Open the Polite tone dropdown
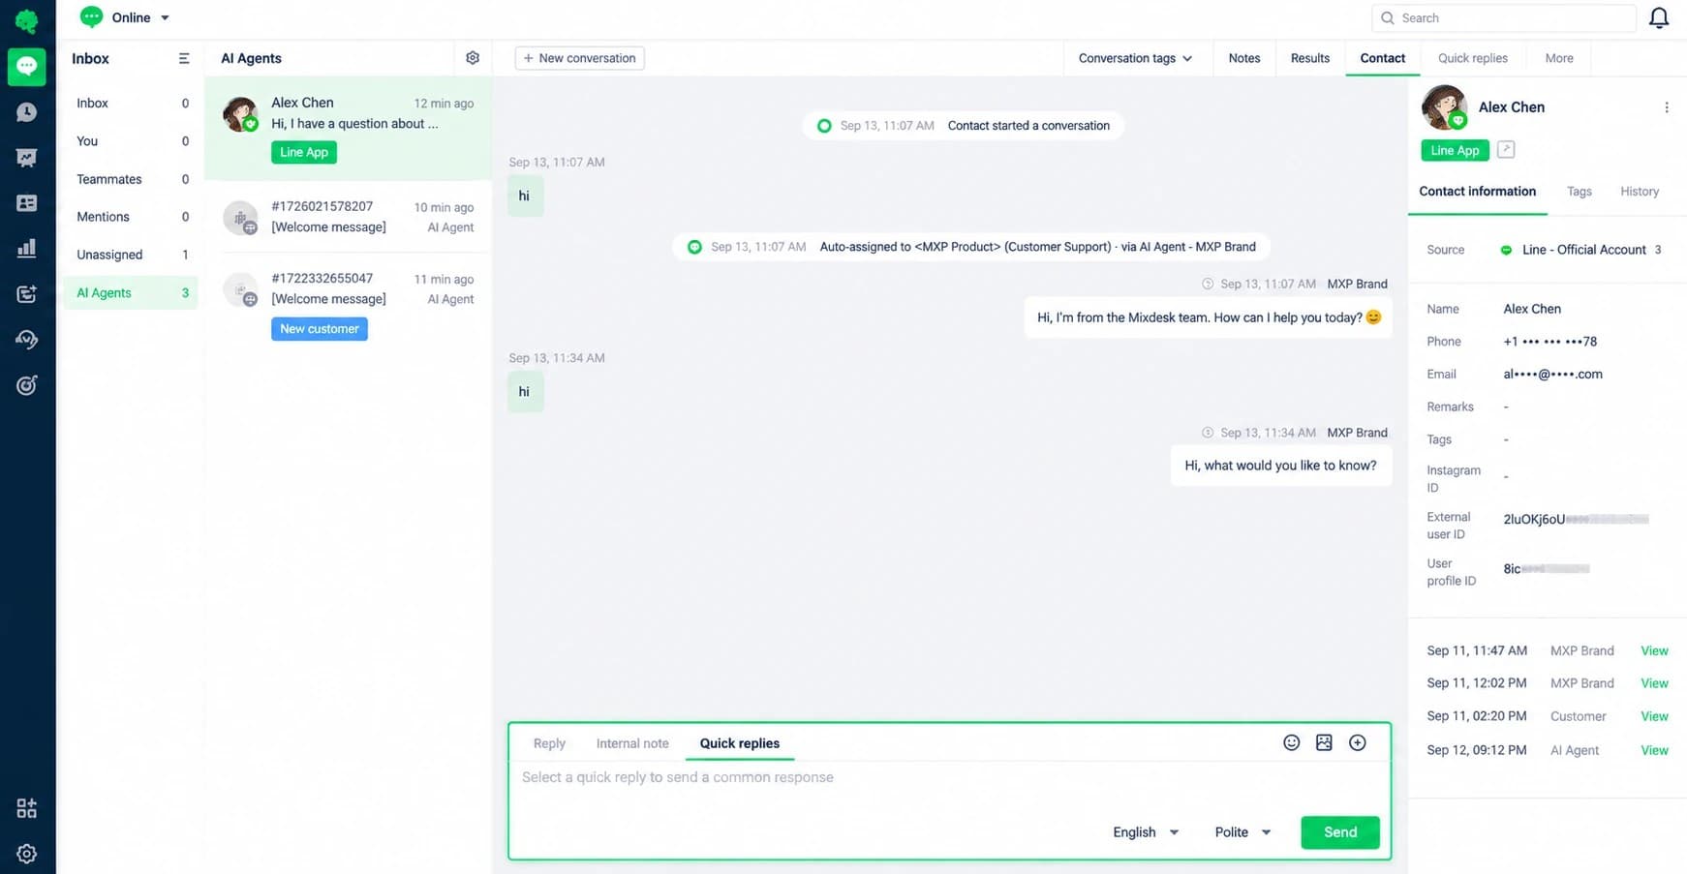The width and height of the screenshot is (1687, 874). coord(1242,832)
